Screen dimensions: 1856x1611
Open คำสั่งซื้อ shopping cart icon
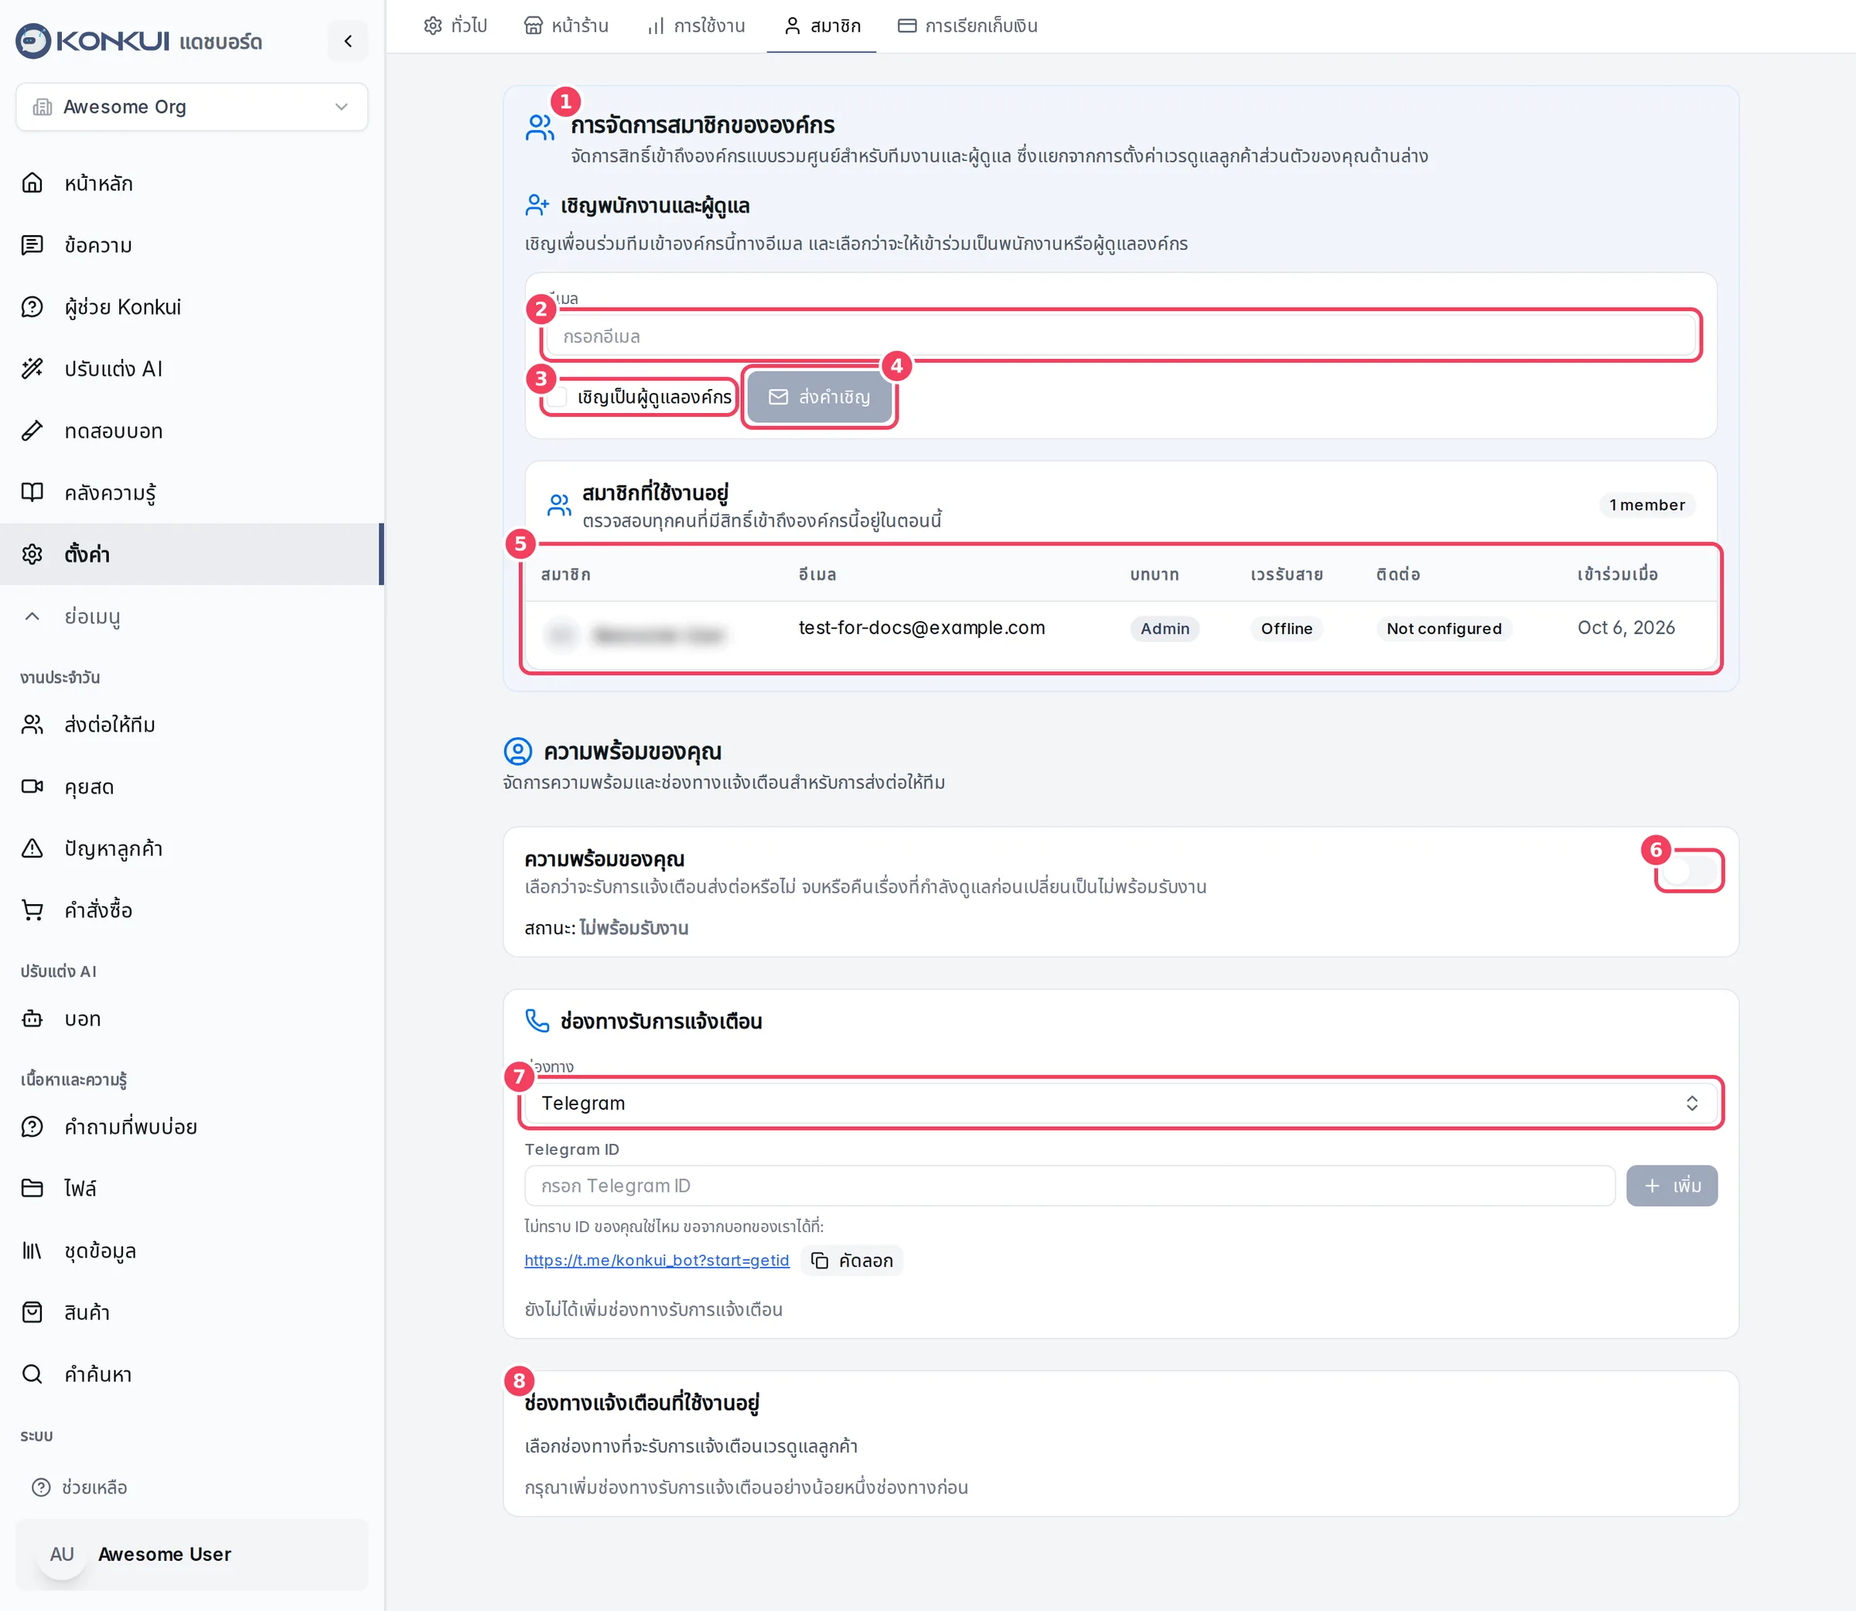[32, 910]
